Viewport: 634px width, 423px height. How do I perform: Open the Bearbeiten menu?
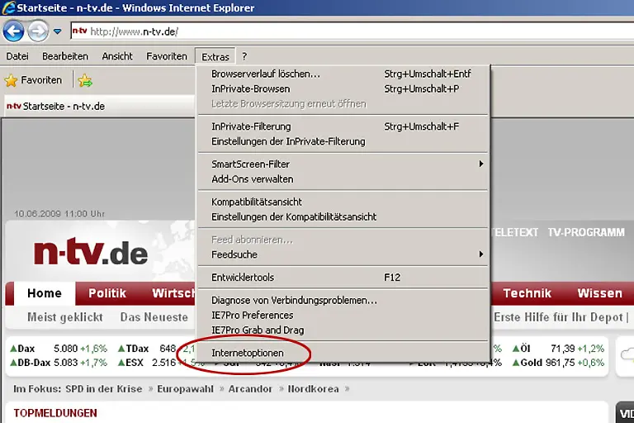[x=65, y=56]
